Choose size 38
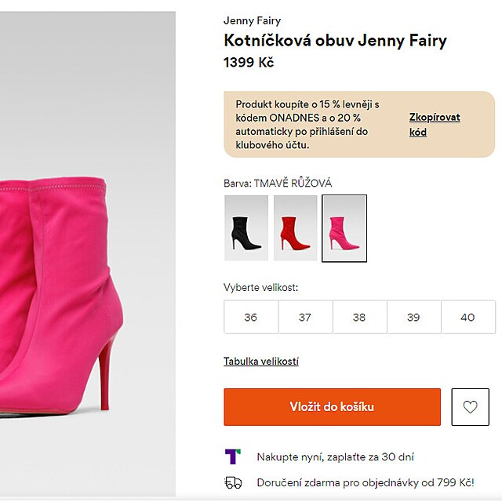The width and height of the screenshot is (502, 502). pyautogui.click(x=359, y=317)
